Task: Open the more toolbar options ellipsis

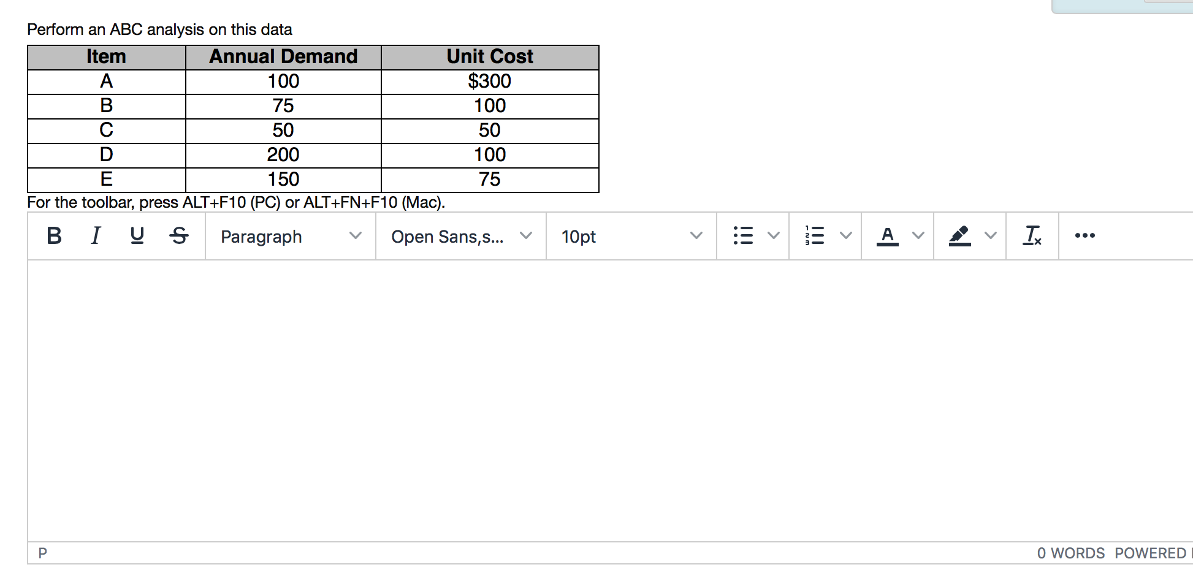Action: [x=1085, y=235]
